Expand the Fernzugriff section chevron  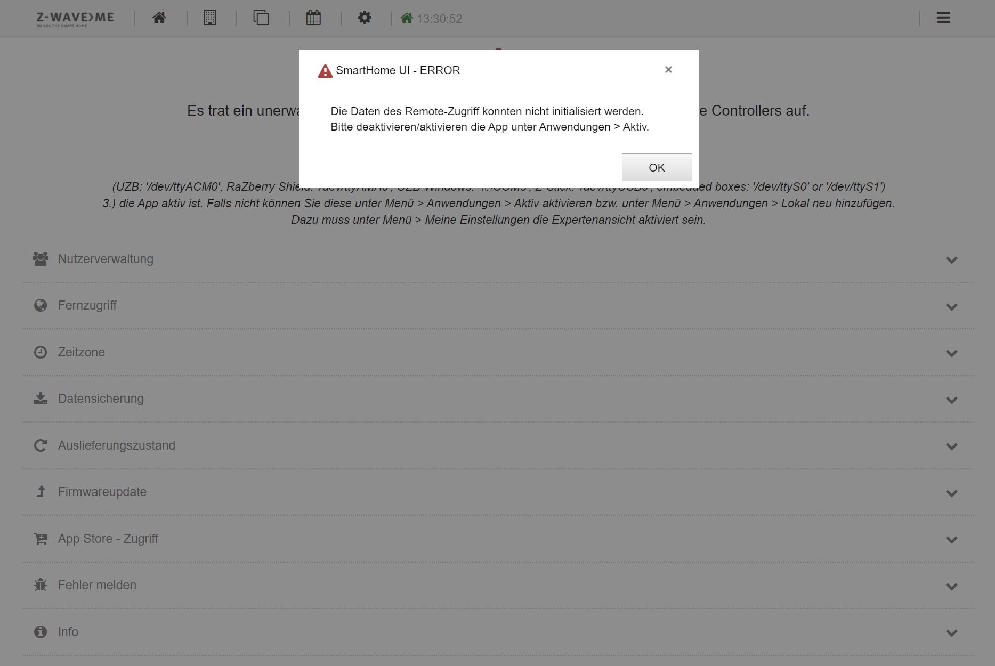tap(951, 307)
